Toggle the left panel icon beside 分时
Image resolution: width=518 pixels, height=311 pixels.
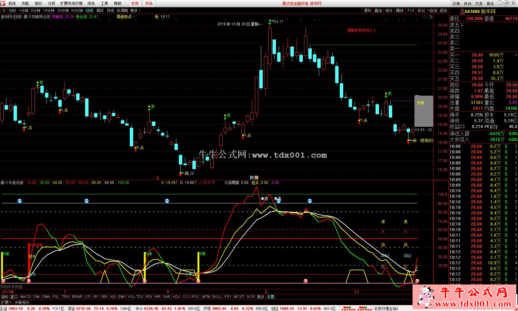[4, 10]
